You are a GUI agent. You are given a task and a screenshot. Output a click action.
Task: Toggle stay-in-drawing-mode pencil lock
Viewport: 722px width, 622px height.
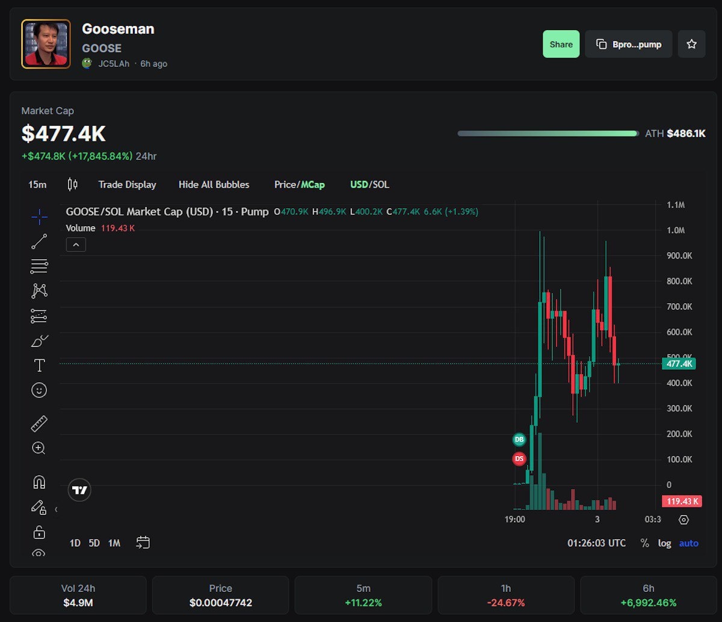pyautogui.click(x=39, y=507)
